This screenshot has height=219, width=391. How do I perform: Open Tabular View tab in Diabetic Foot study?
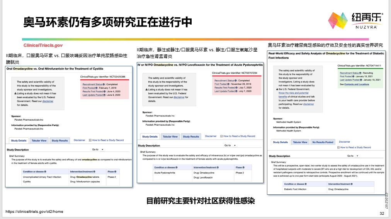[x=300, y=142]
